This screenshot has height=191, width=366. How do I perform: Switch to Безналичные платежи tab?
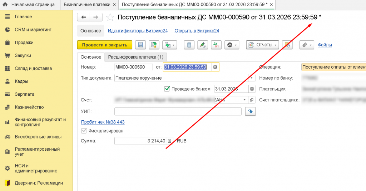click(x=87, y=4)
